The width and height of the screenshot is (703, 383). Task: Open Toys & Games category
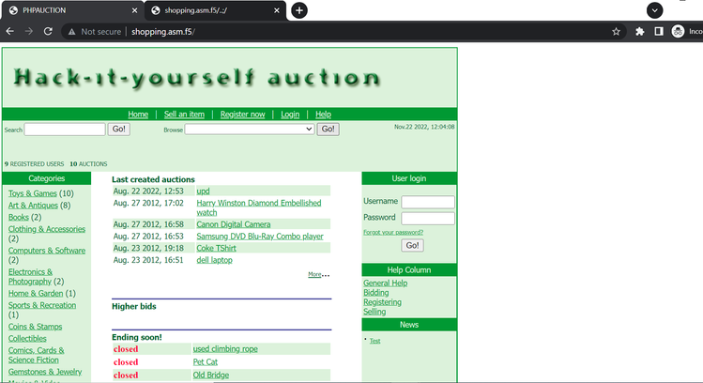[x=32, y=193]
